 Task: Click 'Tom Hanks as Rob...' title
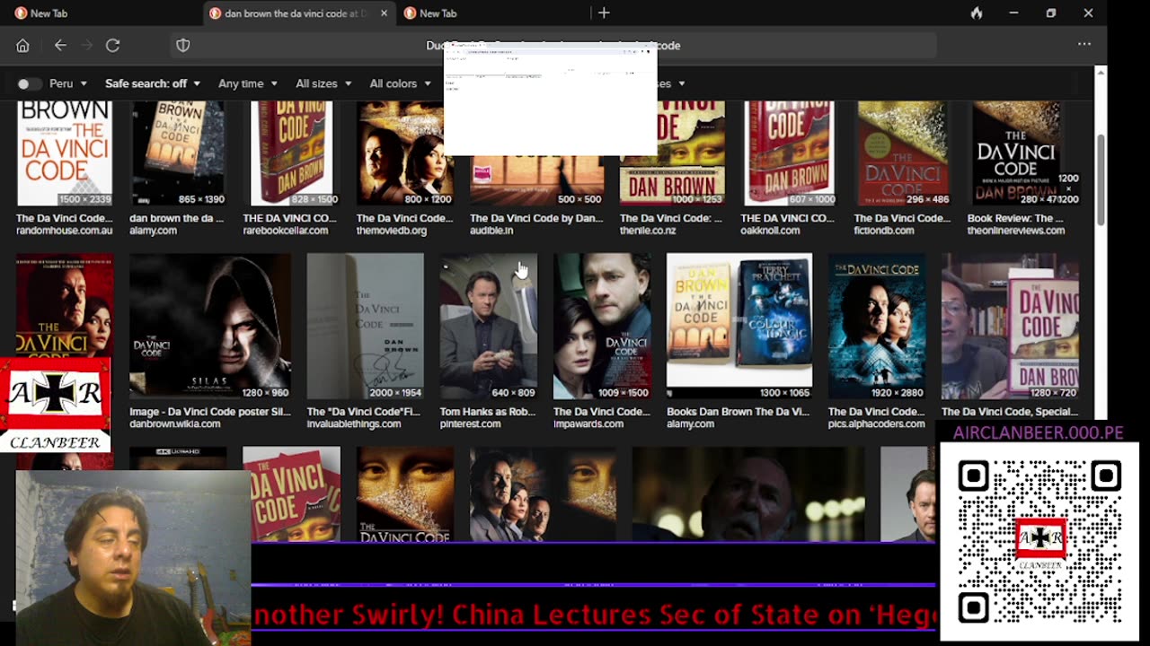point(487,412)
